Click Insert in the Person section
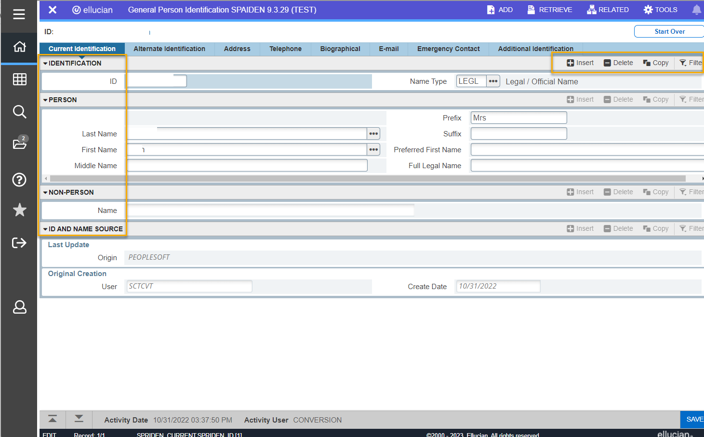 (x=580, y=99)
